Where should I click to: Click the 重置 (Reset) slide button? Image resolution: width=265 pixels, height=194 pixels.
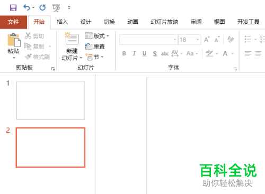(95, 47)
